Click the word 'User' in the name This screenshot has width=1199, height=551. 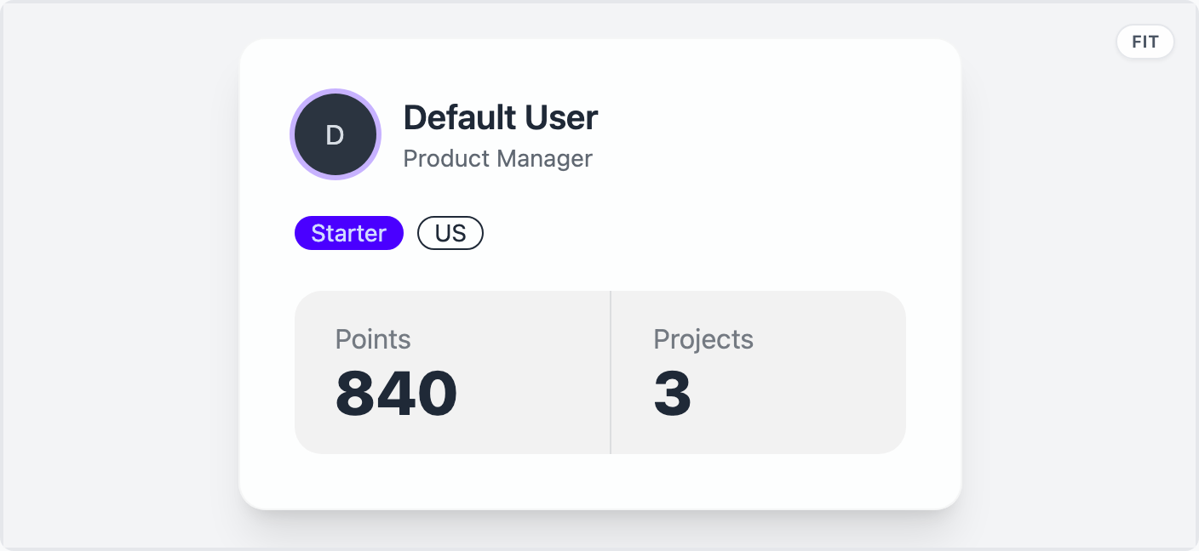565,117
